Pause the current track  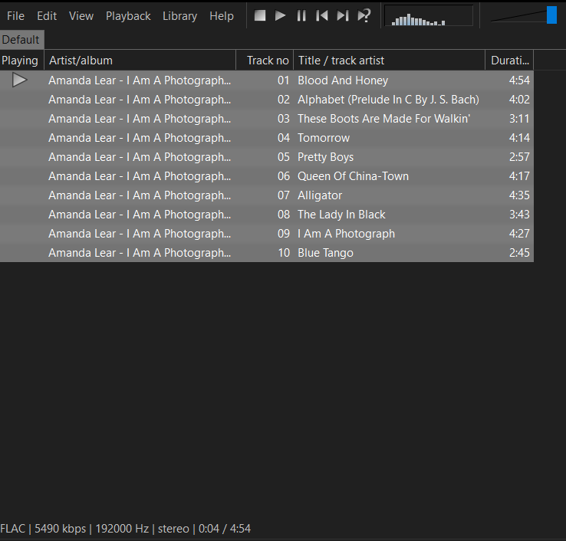point(301,15)
